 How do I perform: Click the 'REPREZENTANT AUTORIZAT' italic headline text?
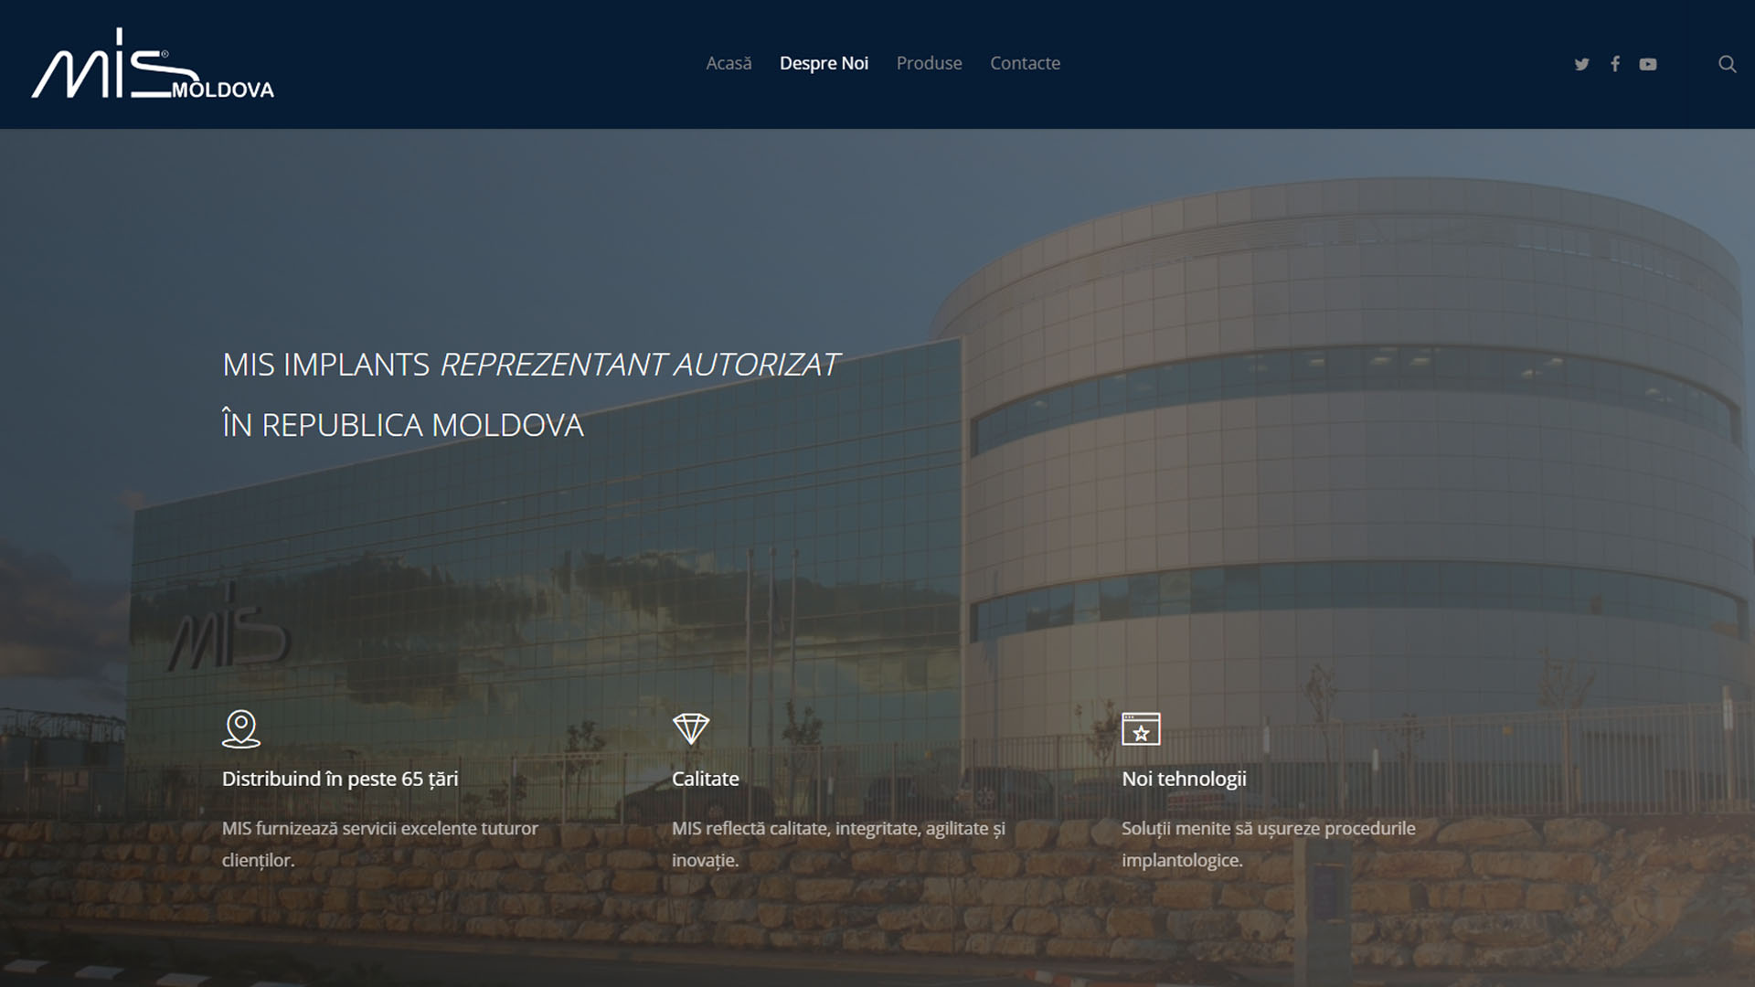[639, 365]
